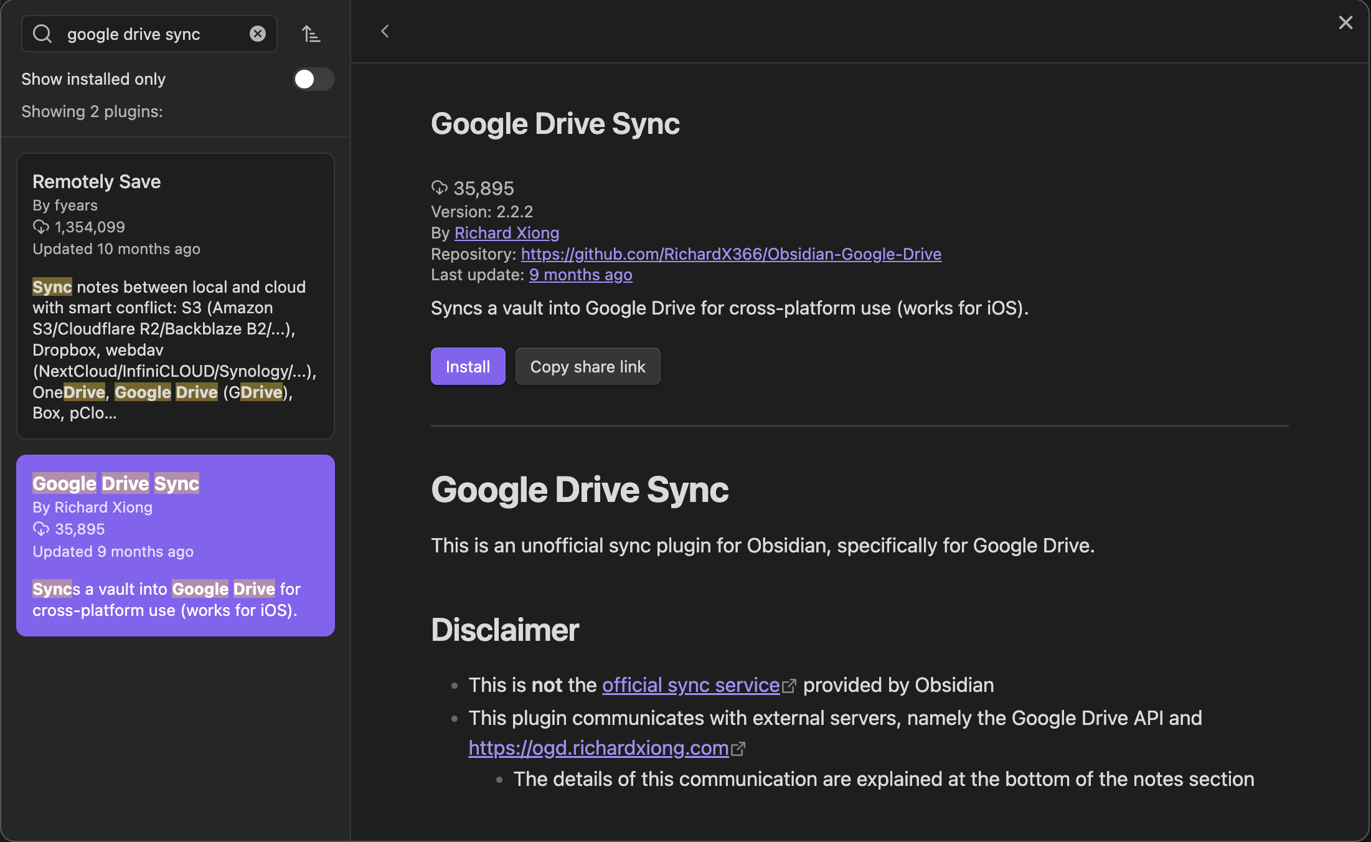Click the Disclaimer heading
This screenshot has height=842, width=1371.
tap(505, 630)
